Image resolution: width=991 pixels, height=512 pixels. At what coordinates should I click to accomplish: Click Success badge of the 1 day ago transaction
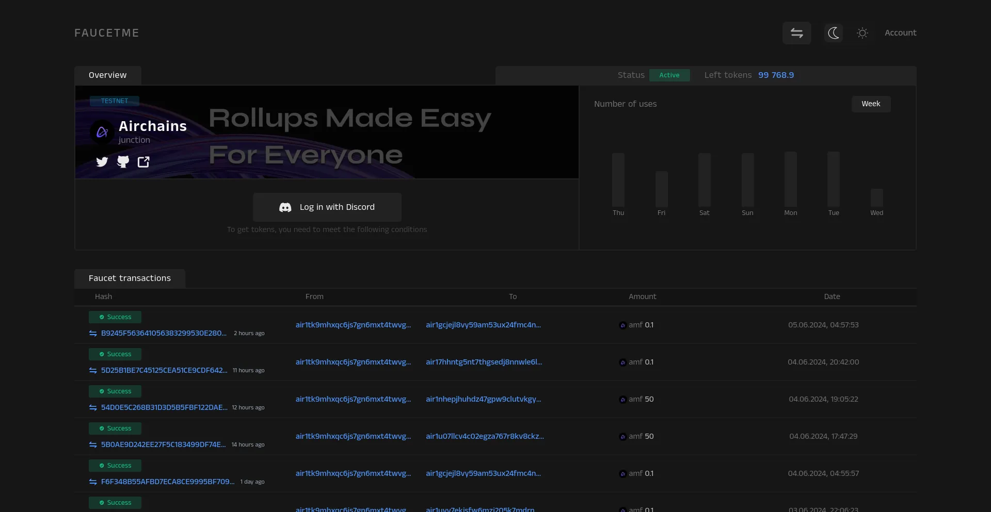click(115, 466)
